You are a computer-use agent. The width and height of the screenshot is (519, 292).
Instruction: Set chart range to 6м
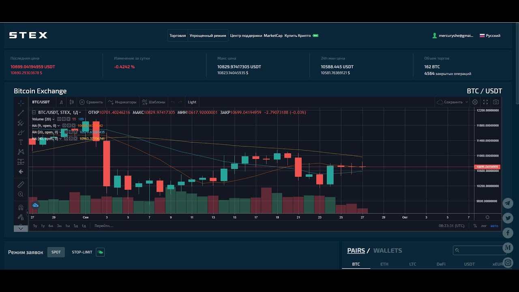51,226
